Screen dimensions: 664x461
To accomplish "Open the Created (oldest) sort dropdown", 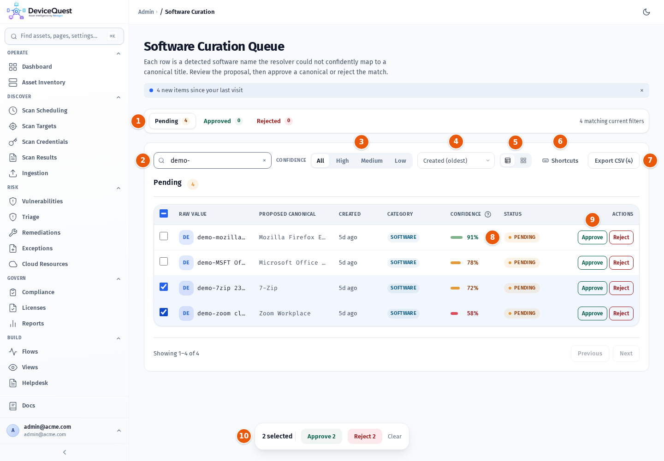I will (456, 160).
